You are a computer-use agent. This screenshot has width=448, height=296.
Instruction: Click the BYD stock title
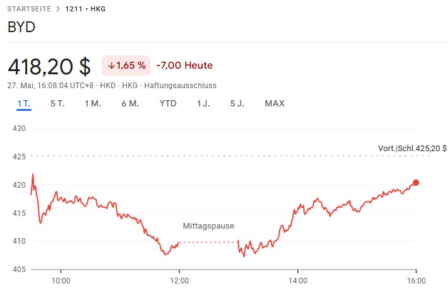[21, 28]
